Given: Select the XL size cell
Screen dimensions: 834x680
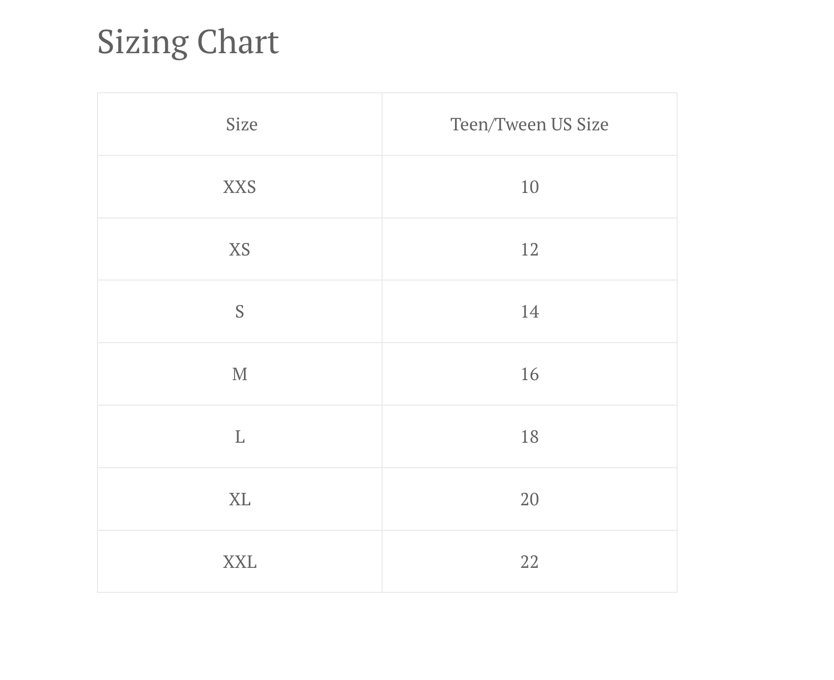Looking at the screenshot, I should pyautogui.click(x=240, y=500).
